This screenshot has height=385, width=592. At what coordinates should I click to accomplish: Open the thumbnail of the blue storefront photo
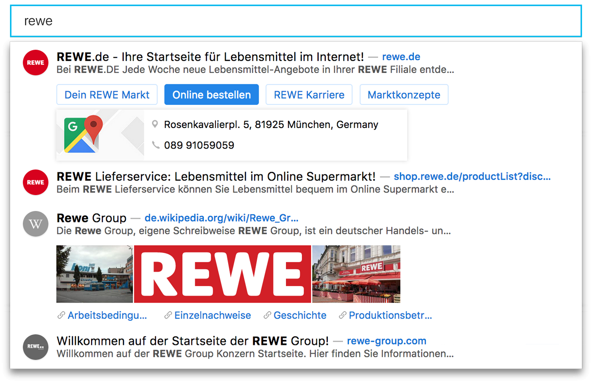95,274
